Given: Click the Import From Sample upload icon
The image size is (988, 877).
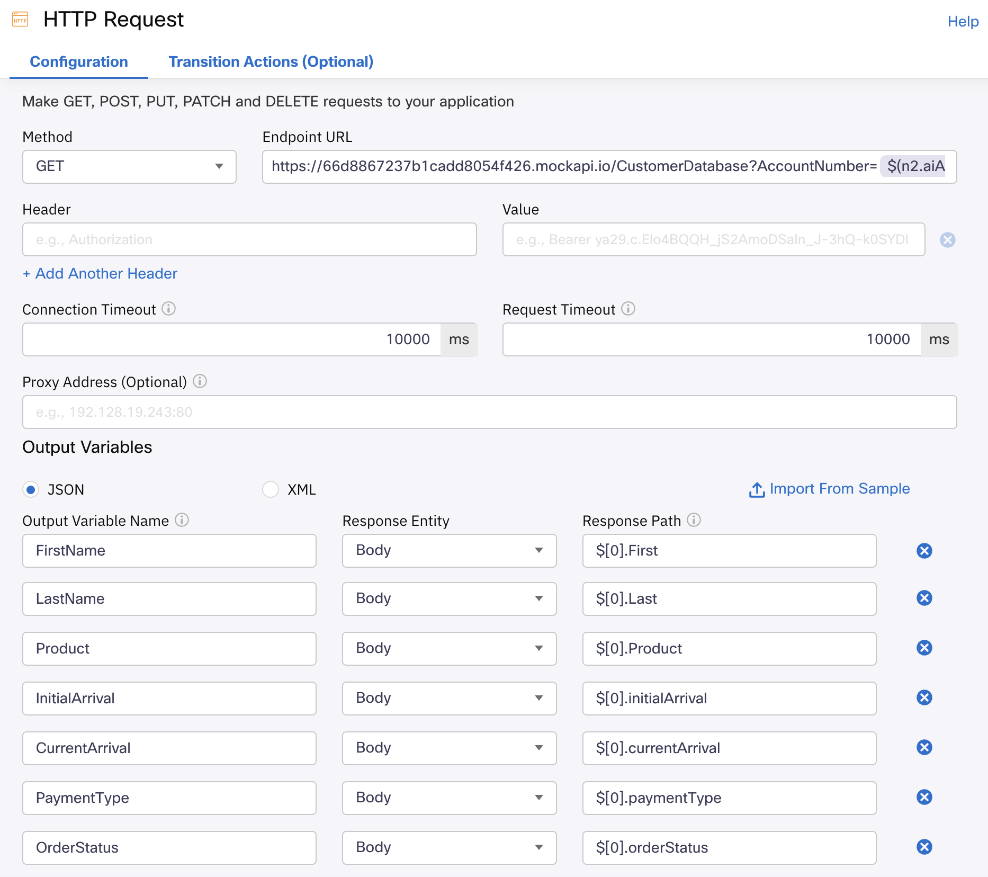Looking at the screenshot, I should click(757, 490).
